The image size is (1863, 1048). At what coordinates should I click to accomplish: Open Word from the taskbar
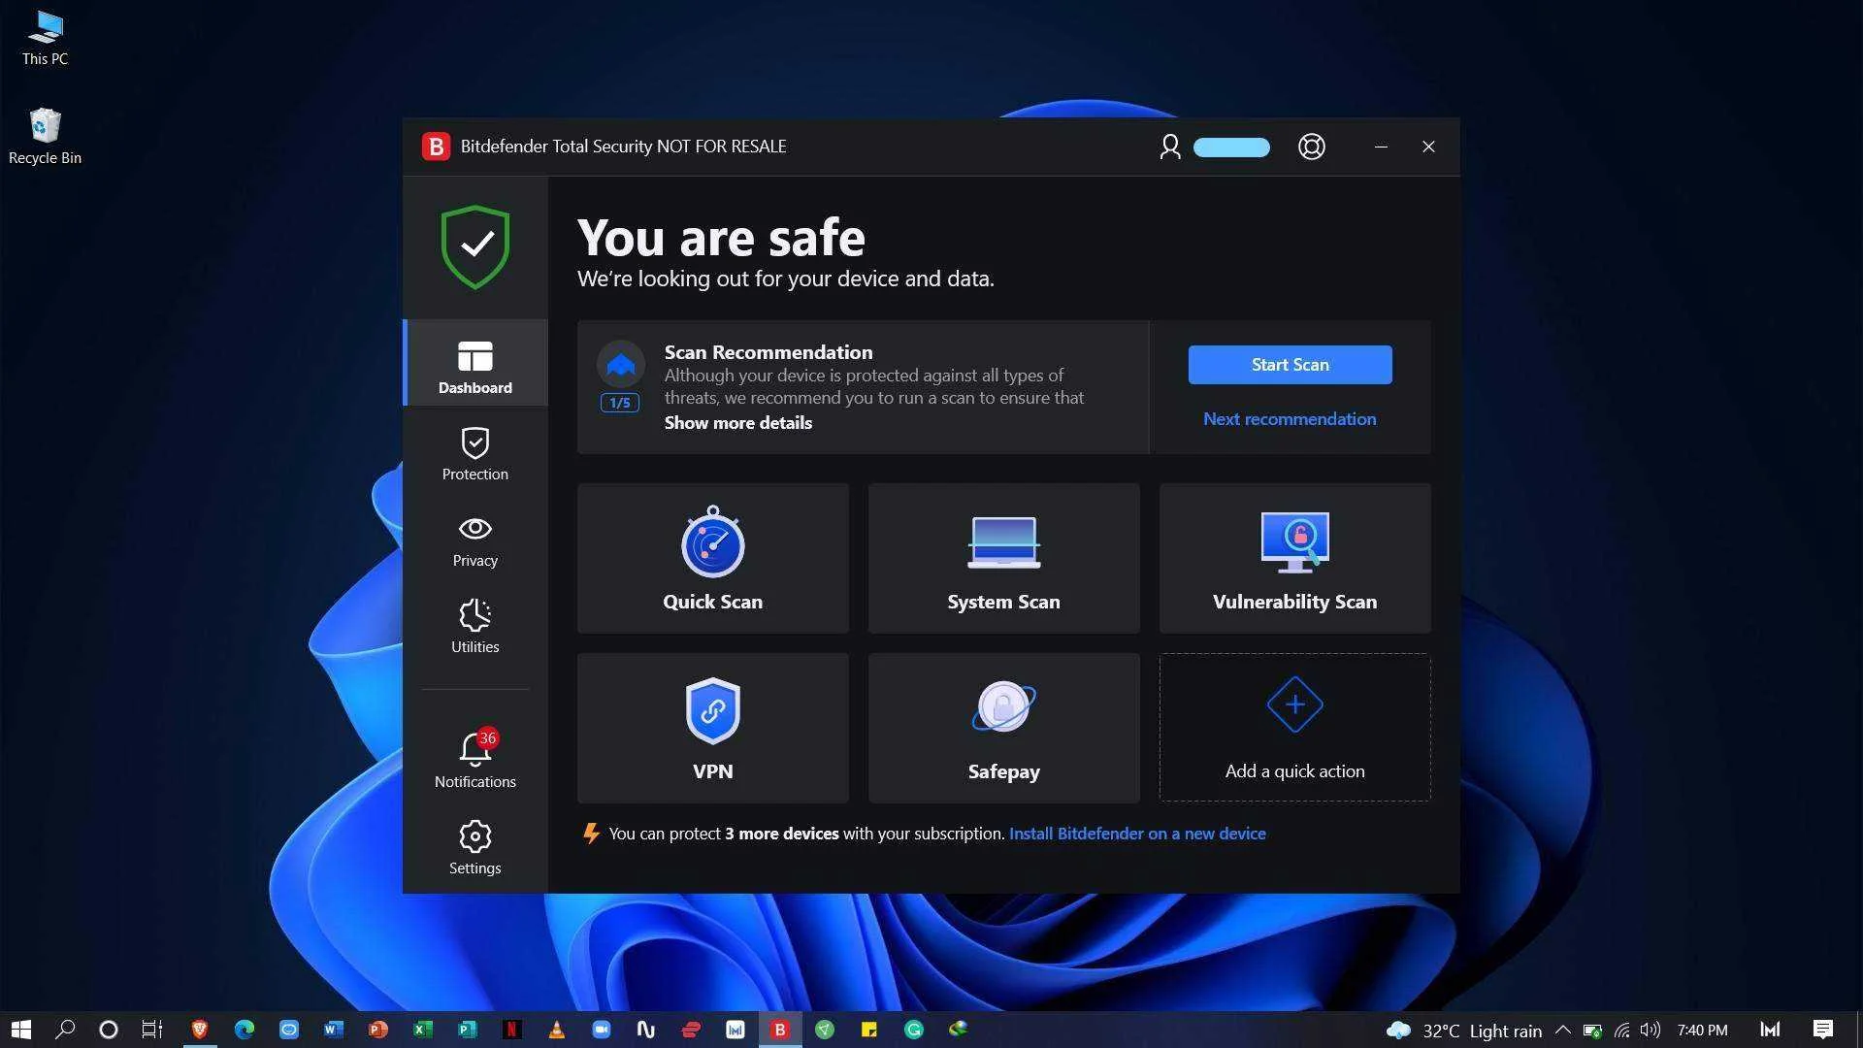point(334,1030)
